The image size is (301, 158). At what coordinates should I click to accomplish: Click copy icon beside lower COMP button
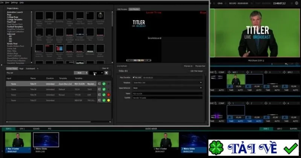(216, 103)
